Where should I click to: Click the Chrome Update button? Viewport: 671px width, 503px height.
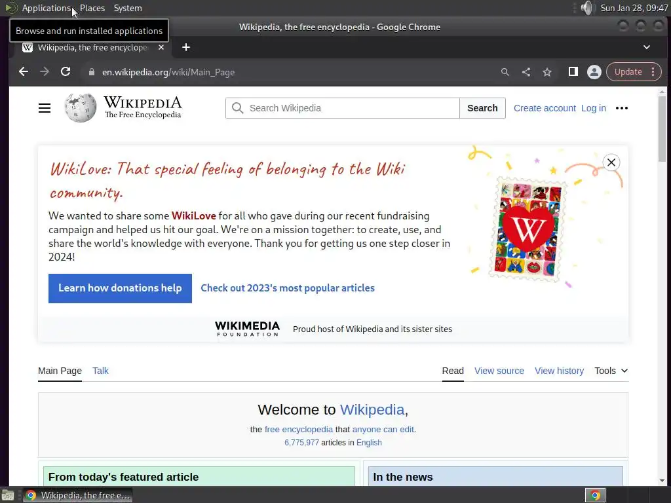click(628, 72)
